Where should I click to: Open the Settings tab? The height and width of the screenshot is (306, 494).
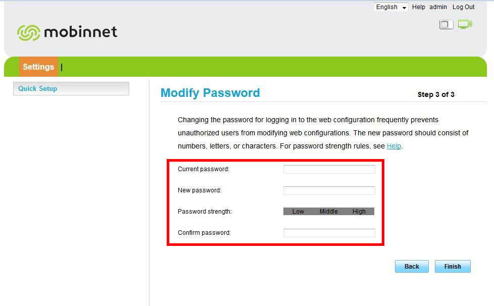point(38,67)
